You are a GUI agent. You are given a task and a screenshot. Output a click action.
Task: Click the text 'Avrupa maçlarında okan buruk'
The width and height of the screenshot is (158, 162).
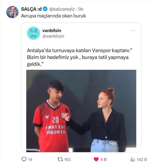pyautogui.click(x=53, y=16)
